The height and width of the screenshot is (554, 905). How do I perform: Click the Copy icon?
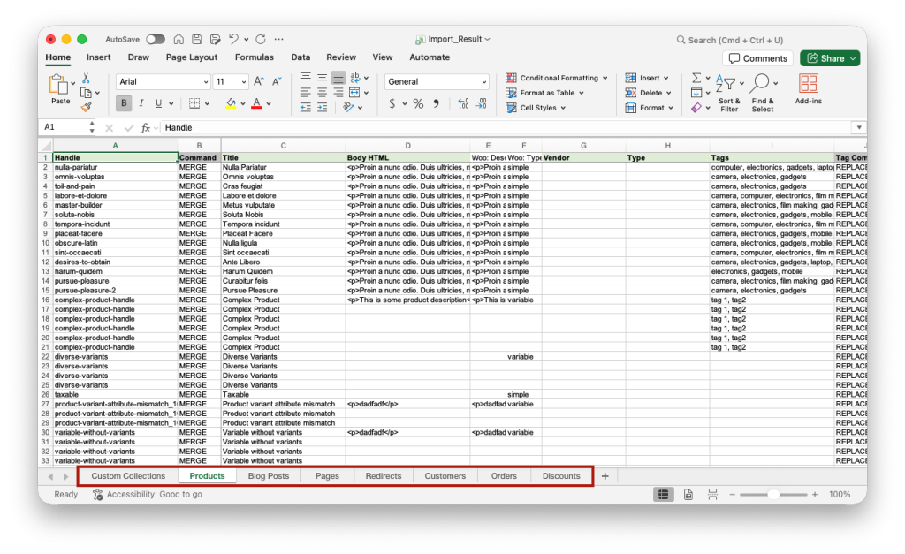coord(86,93)
